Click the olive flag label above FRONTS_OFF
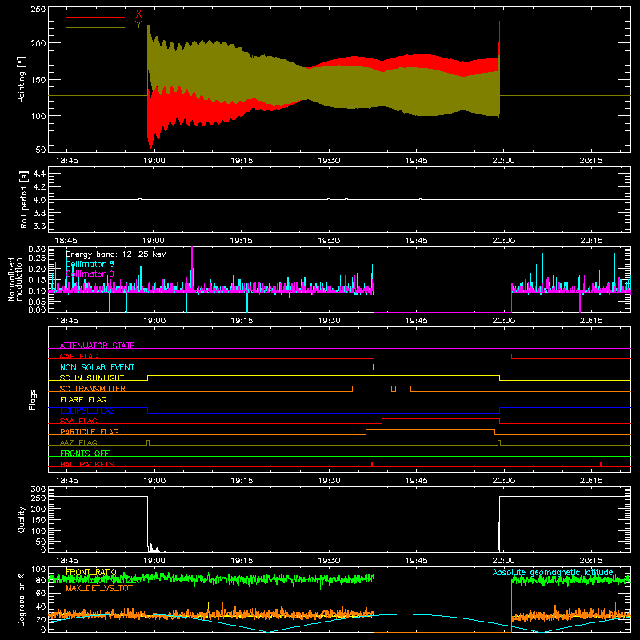Image resolution: width=640 pixels, height=640 pixels. click(x=78, y=442)
